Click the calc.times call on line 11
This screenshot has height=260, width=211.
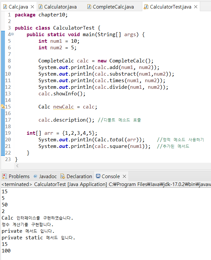tap(128, 81)
